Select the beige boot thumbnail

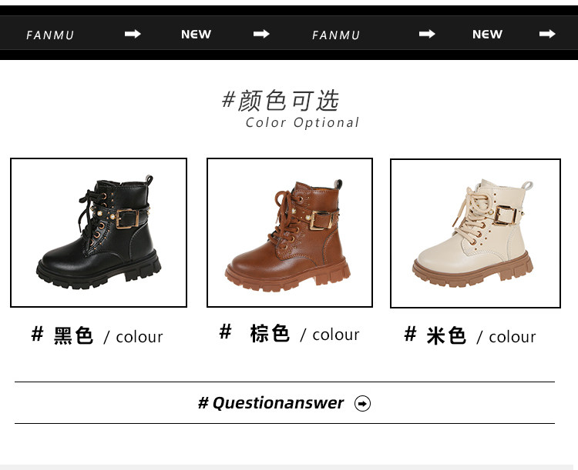[x=476, y=233]
